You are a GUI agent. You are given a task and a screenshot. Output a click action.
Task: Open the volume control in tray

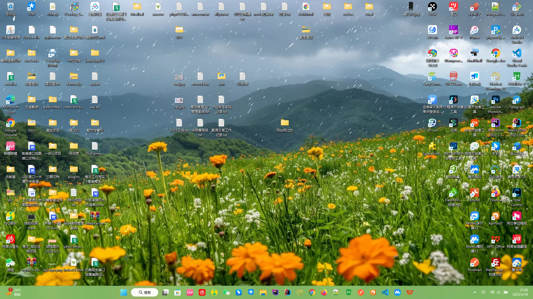pyautogui.click(x=499, y=292)
